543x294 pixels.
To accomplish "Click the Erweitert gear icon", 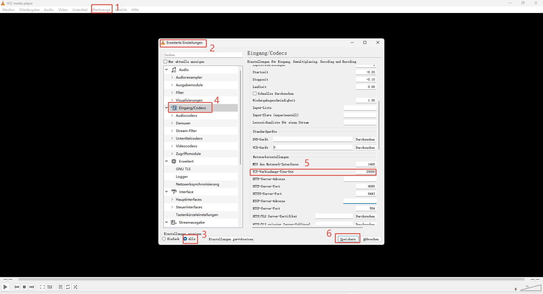I will pyautogui.click(x=174, y=161).
